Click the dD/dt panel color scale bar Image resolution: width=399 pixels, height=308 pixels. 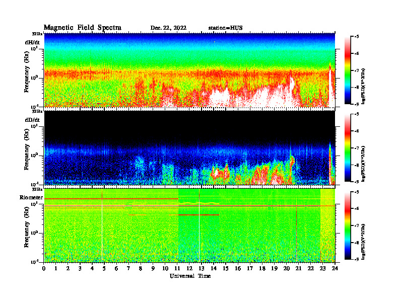348,148
